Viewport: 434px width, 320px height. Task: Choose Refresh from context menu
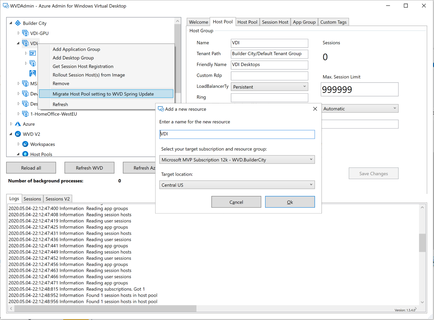coord(60,104)
